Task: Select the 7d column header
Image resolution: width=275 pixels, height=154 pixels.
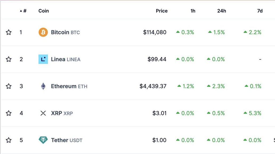Action: pos(260,11)
